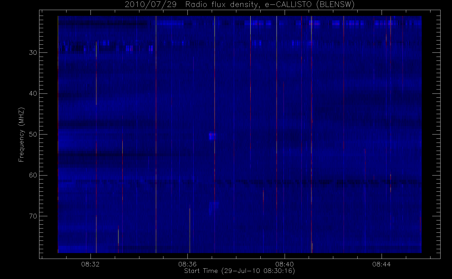Click the 30 MHz frequency tick label
Image resolution: width=452 pixels, height=279 pixels.
(33, 52)
